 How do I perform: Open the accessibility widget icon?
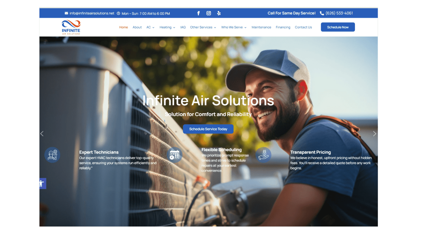click(x=42, y=183)
